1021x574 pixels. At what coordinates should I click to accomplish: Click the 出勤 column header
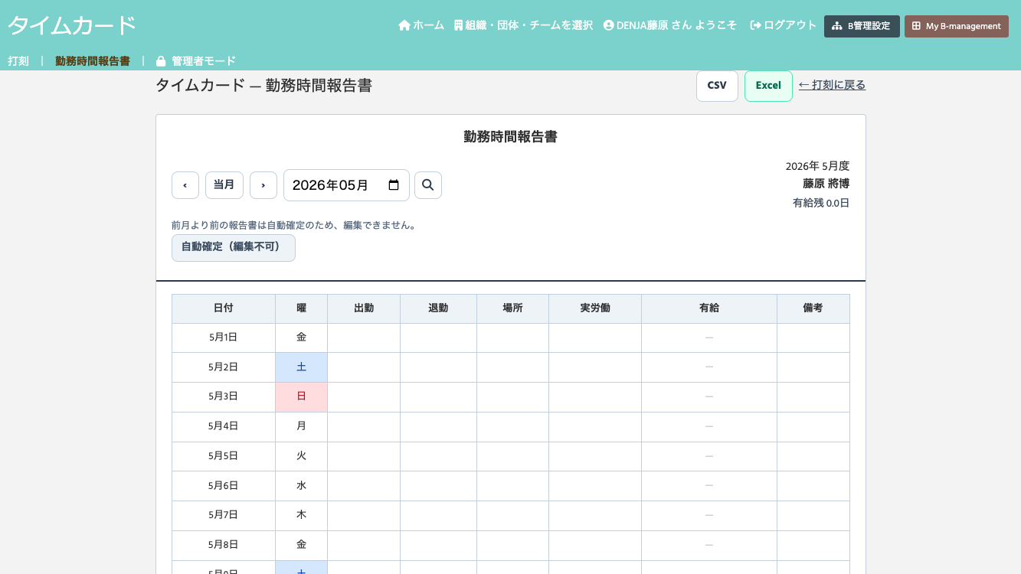point(364,308)
